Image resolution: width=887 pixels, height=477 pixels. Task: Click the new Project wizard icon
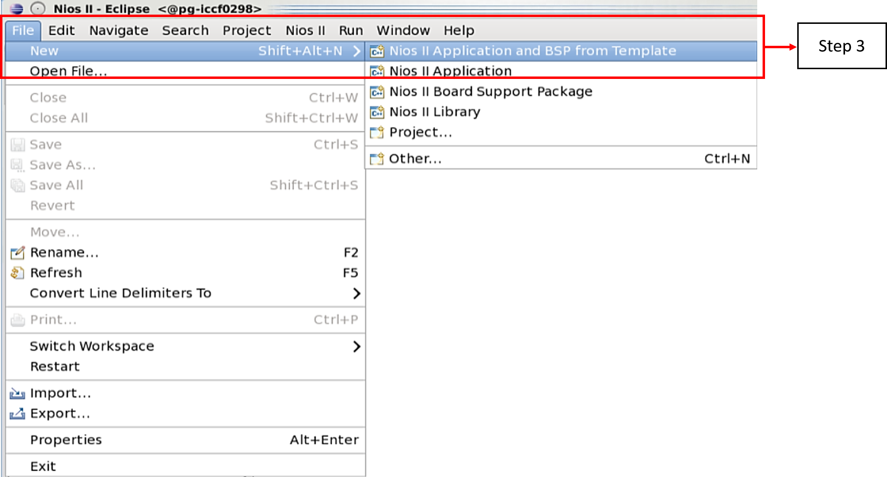coord(377,132)
